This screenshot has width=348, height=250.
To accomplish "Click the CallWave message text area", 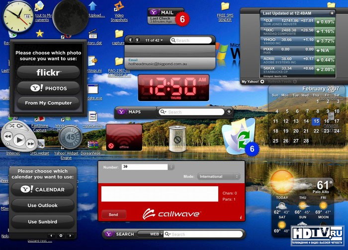I will 160,194.
